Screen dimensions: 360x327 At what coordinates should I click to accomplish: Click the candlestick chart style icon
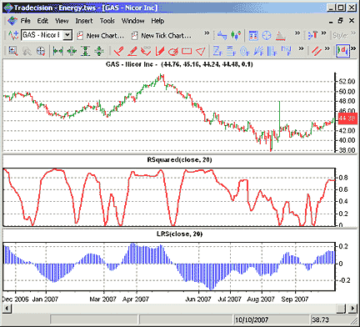tap(236, 35)
